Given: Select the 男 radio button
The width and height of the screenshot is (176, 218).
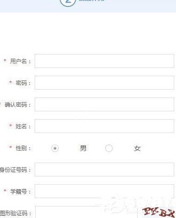Looking at the screenshot, I should coord(55,148).
